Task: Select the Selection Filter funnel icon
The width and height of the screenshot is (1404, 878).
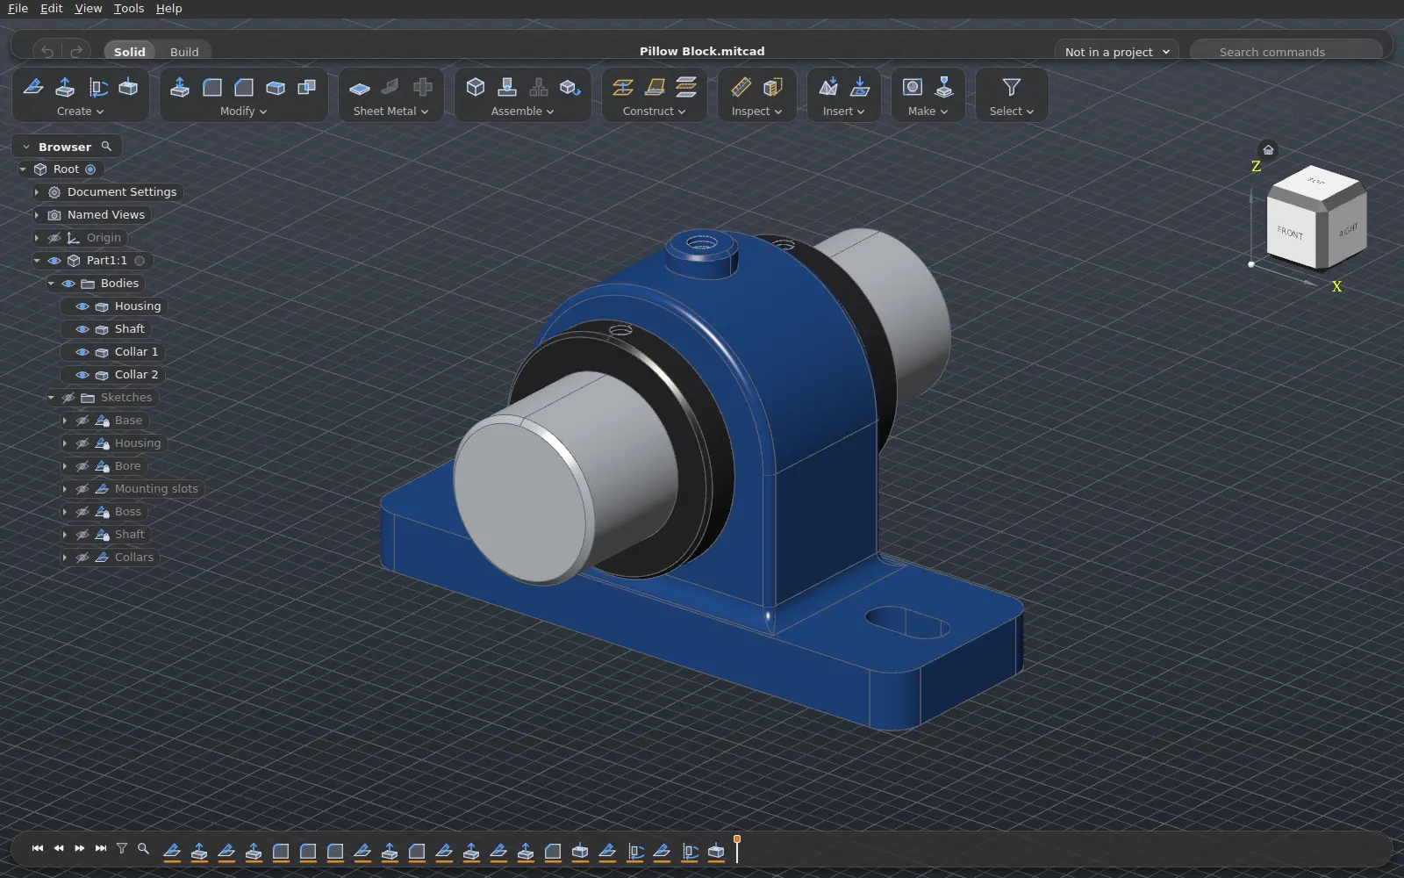Action: (x=1012, y=87)
